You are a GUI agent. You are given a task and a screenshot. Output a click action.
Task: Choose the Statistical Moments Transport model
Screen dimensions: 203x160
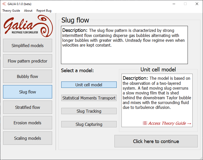point(89,98)
